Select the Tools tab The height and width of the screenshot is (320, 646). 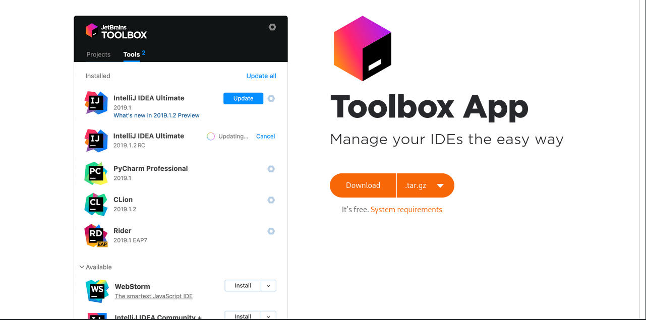coord(132,54)
